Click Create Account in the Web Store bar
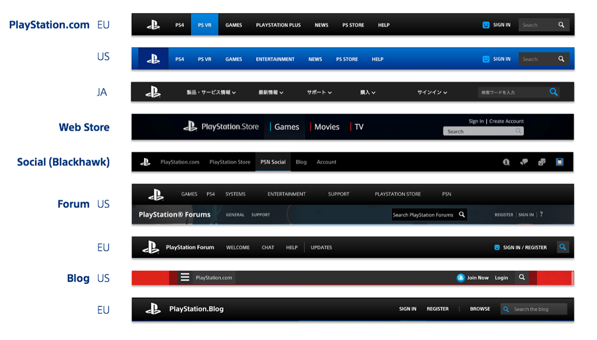This screenshot has height=340, width=597. click(x=506, y=121)
